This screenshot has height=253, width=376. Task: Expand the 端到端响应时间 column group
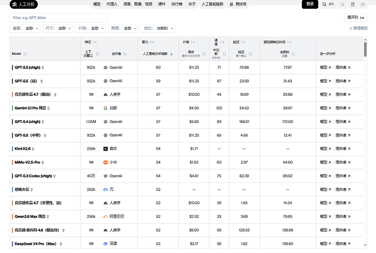pyautogui.click(x=289, y=42)
